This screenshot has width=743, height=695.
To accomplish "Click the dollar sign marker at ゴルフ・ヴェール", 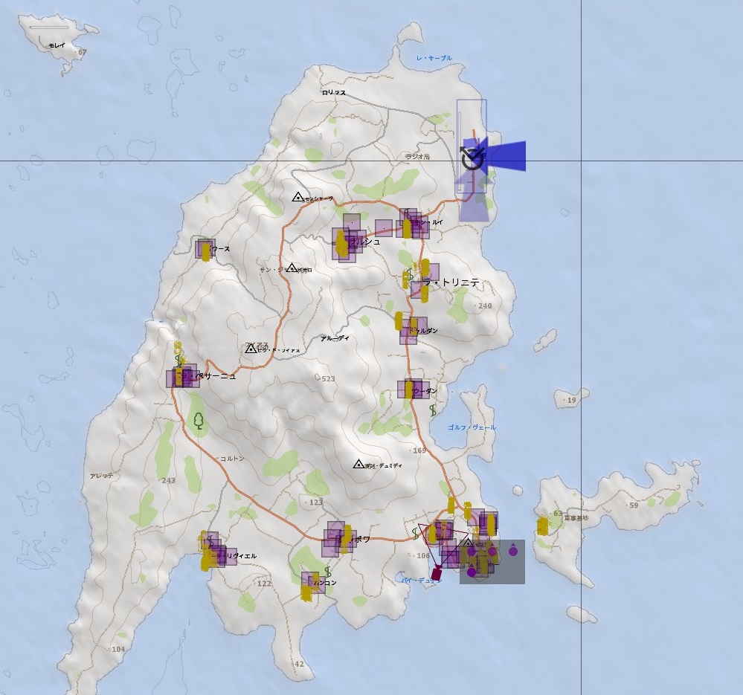I will (433, 410).
